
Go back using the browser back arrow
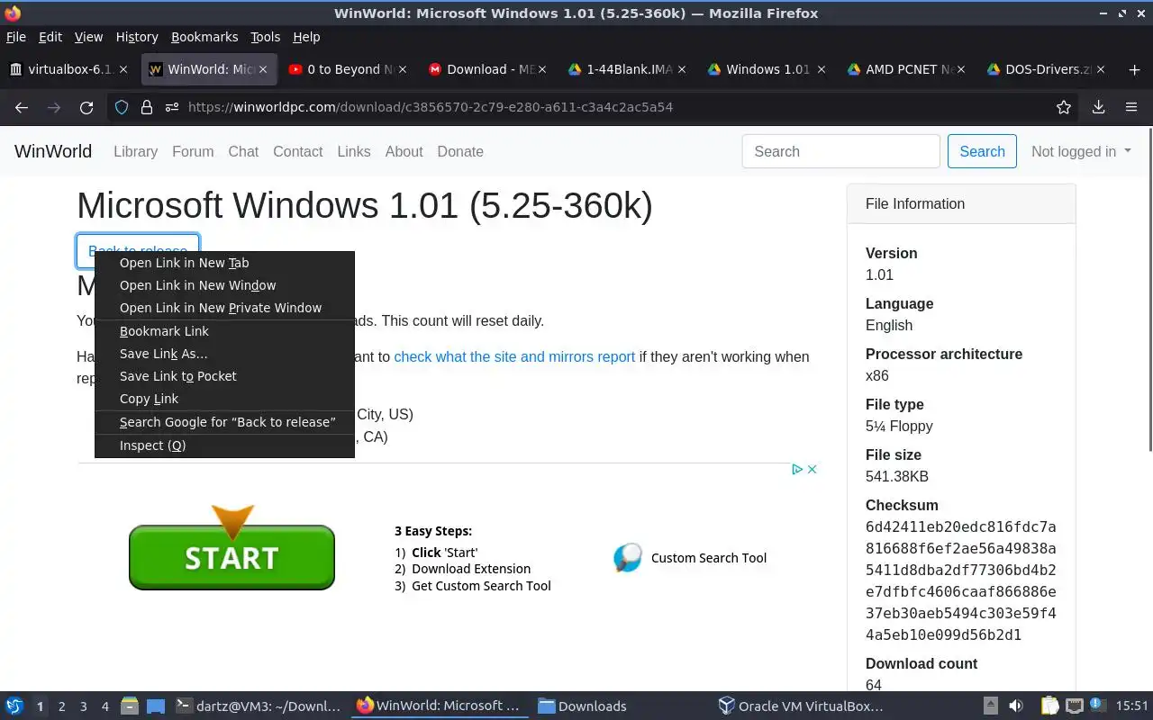[22, 107]
